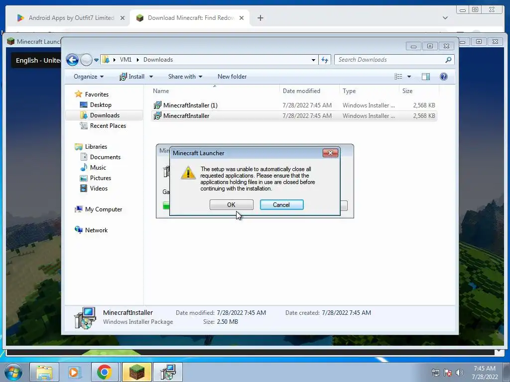This screenshot has height=382, width=510.
Task: Open Windows Explorer from the taskbar
Action: (44, 372)
